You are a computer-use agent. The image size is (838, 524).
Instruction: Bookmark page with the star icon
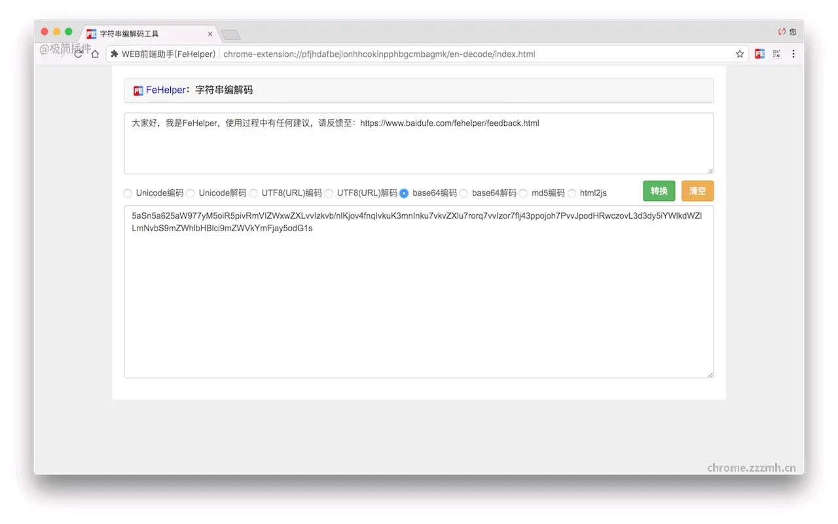tap(740, 54)
